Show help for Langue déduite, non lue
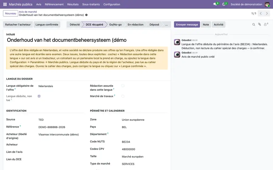 [x=11, y=99]
